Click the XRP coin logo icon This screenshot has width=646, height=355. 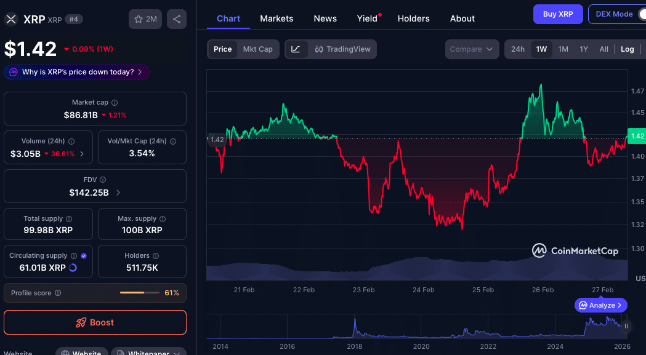click(x=11, y=19)
